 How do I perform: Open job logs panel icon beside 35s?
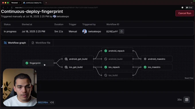[x=187, y=100]
